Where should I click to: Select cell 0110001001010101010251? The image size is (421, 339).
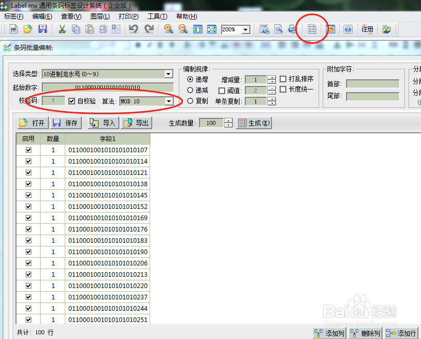point(107,319)
